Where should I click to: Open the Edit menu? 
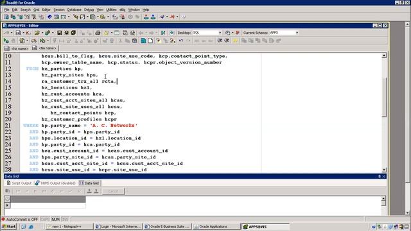pyautogui.click(x=15, y=10)
